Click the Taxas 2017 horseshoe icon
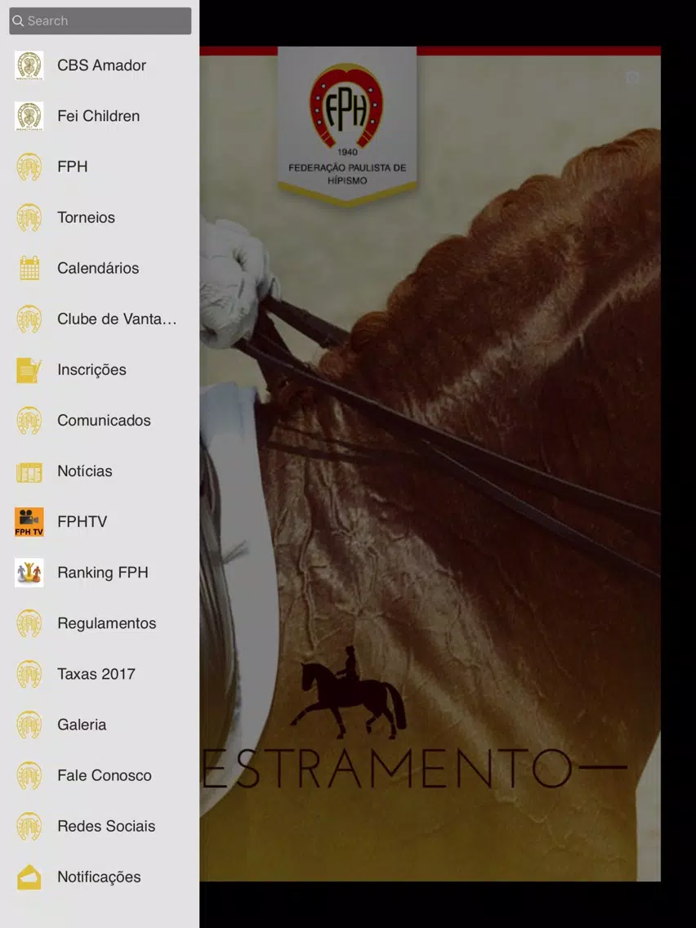 tap(29, 674)
